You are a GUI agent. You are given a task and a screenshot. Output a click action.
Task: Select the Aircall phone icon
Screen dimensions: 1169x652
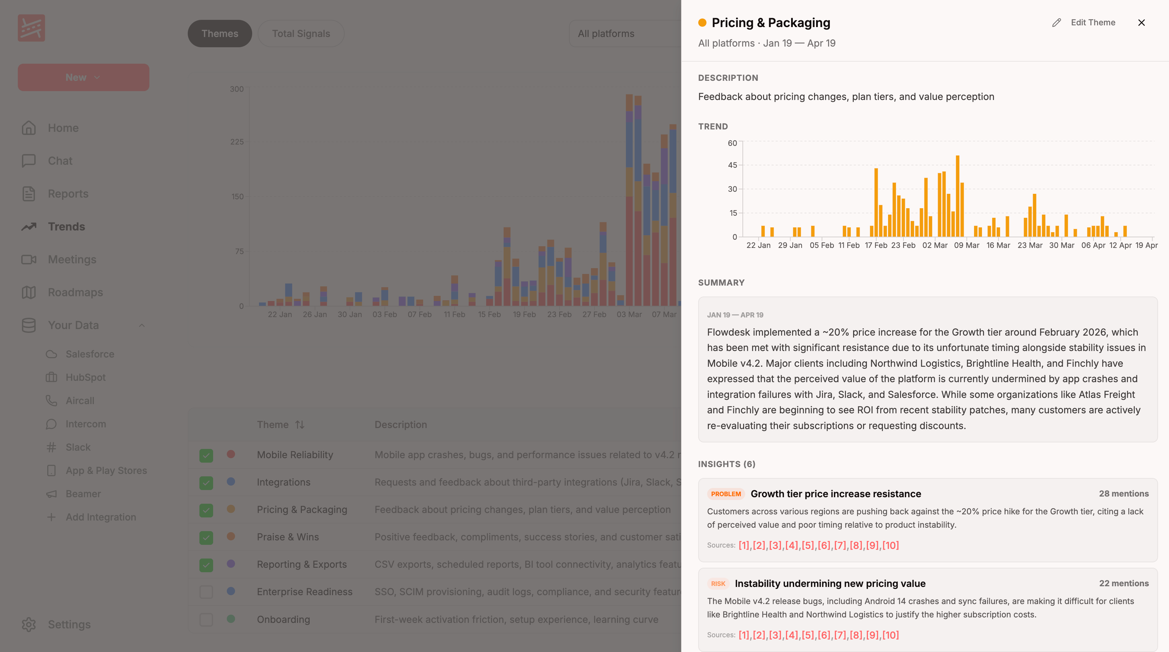point(51,401)
